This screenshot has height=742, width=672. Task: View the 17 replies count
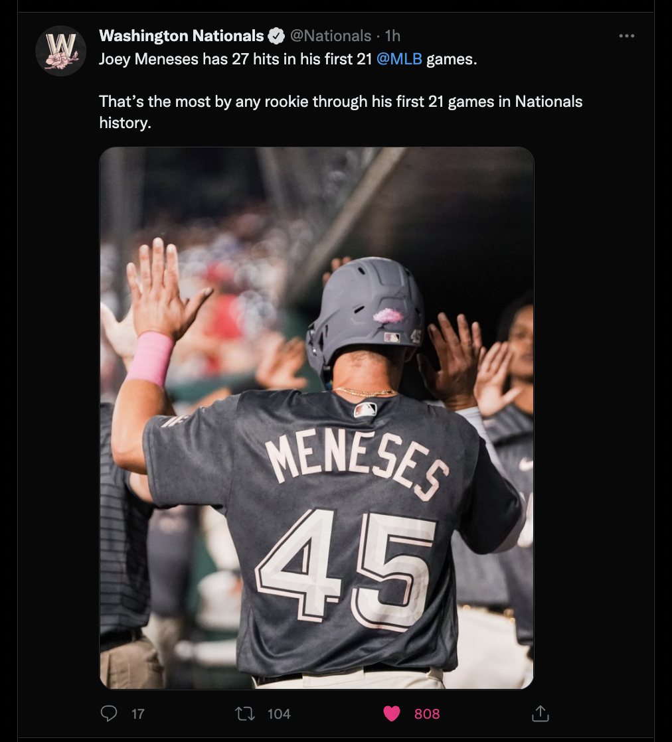click(x=138, y=713)
